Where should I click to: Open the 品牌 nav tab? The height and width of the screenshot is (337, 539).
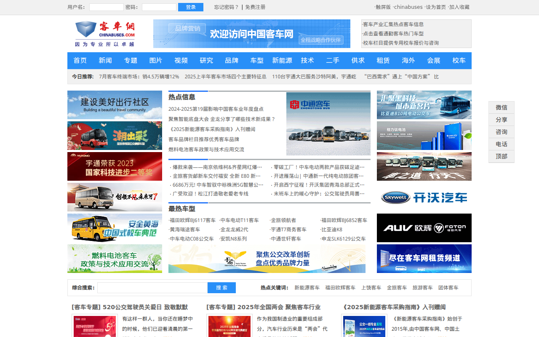[232, 61]
